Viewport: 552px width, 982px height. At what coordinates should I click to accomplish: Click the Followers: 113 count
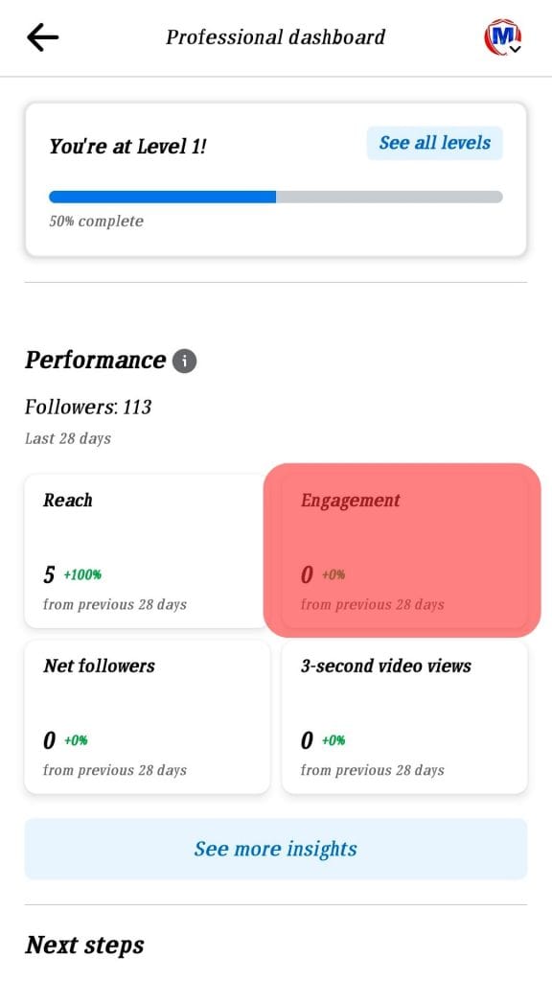pyautogui.click(x=88, y=407)
